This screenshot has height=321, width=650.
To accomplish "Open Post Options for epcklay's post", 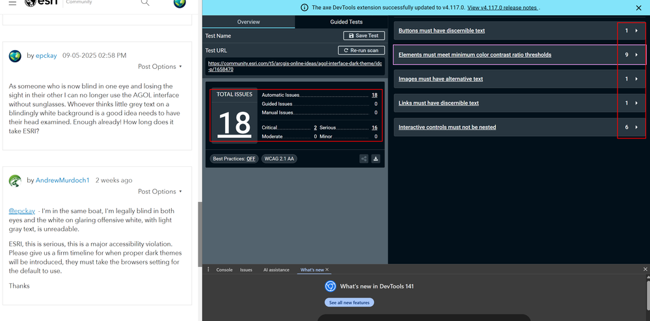I will (160, 67).
